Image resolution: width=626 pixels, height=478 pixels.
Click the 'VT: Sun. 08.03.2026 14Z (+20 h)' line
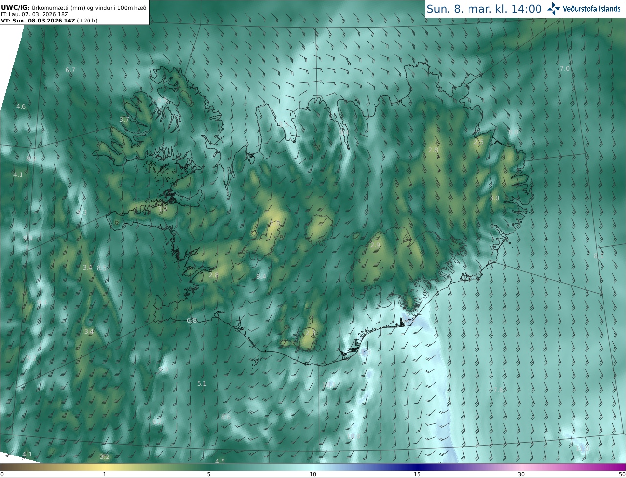49,21
